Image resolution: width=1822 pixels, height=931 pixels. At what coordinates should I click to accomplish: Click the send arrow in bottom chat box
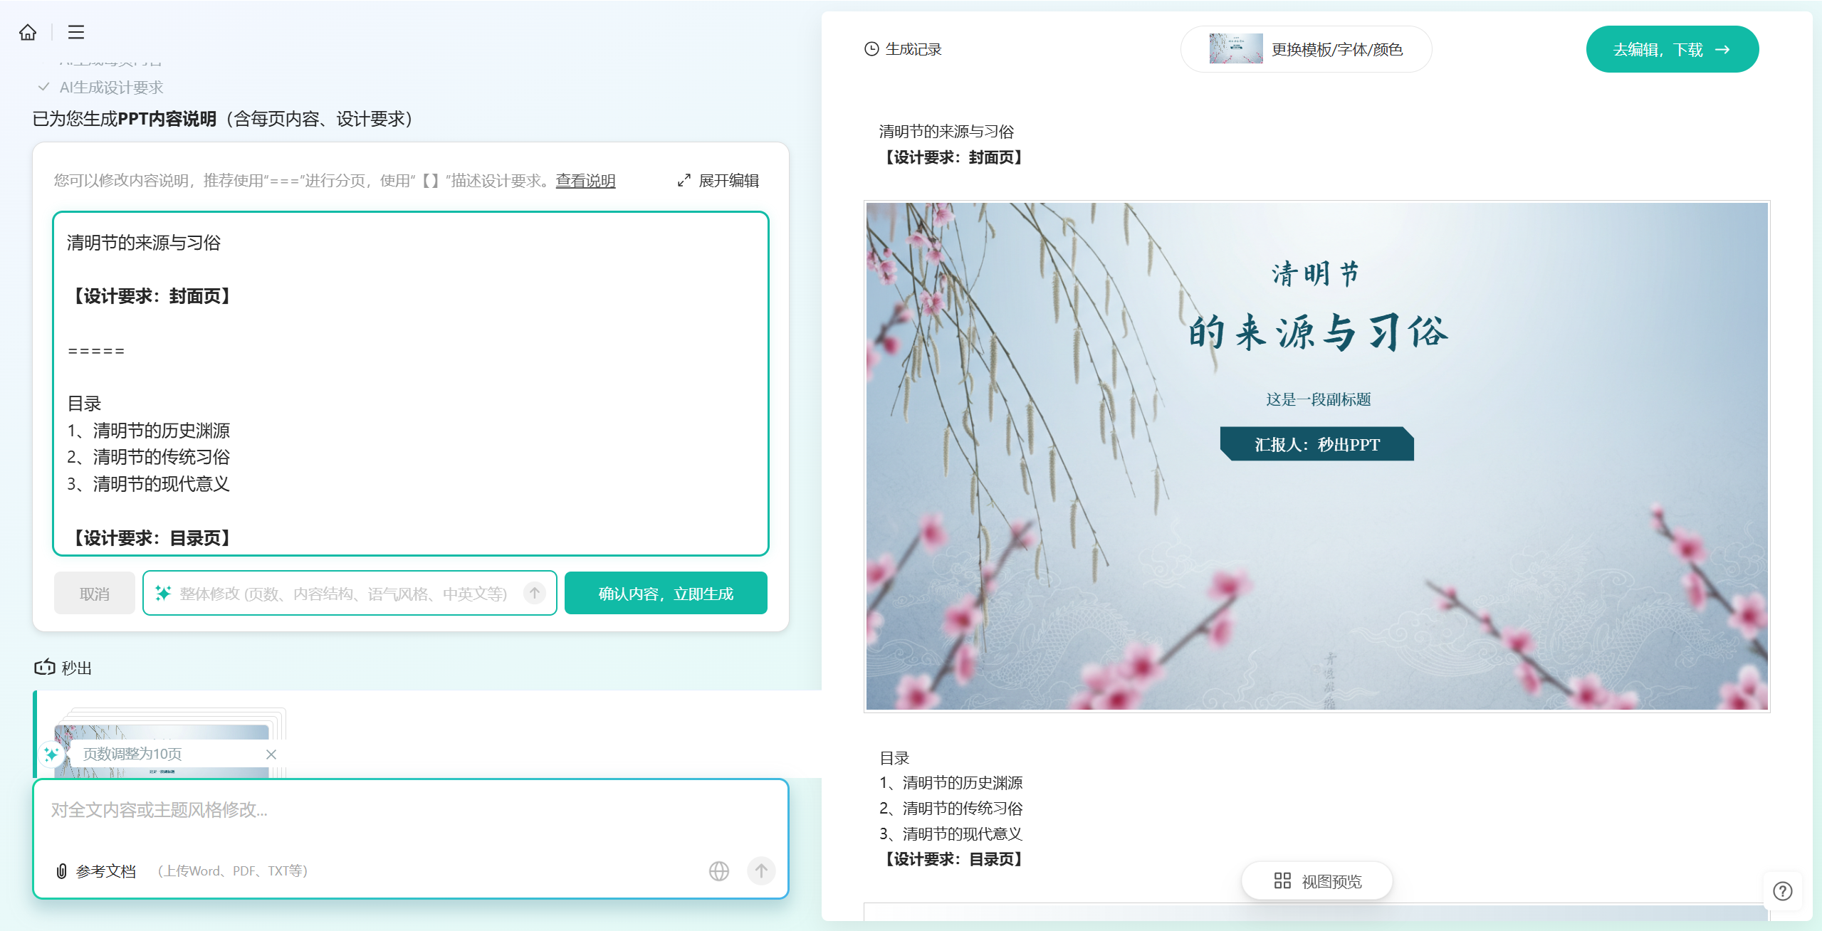click(761, 870)
